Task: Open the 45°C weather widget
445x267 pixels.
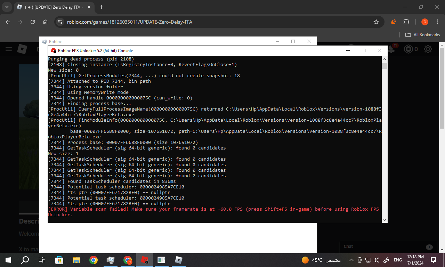Action: point(321,260)
